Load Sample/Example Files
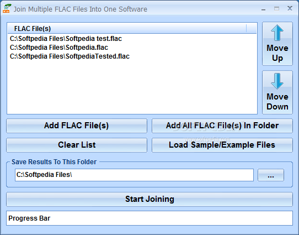 pos(222,145)
